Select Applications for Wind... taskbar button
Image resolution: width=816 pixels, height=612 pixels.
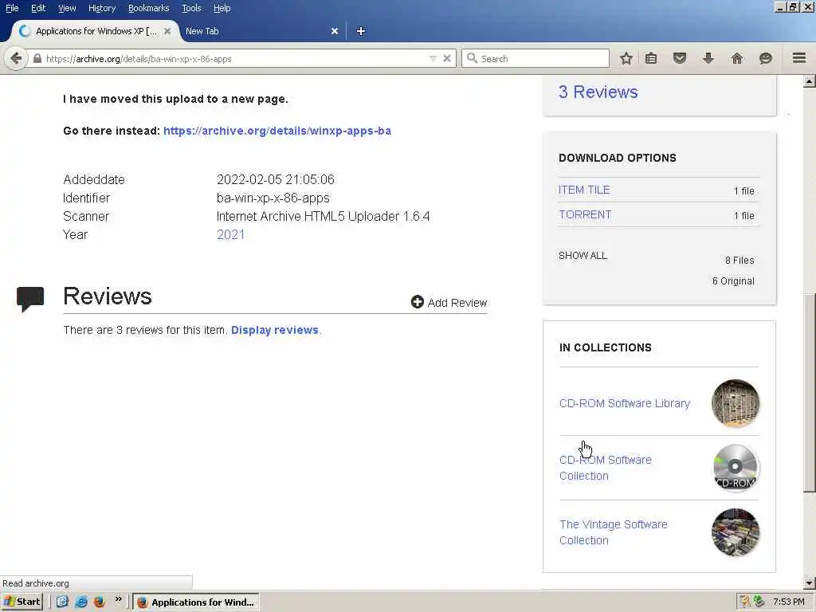(195, 602)
